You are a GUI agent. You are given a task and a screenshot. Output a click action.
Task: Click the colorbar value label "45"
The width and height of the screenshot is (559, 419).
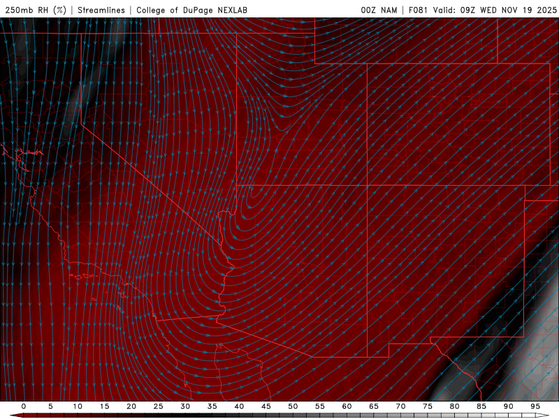[266, 406]
